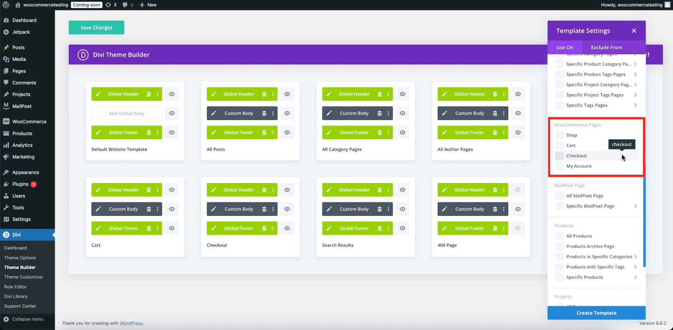Enable the My Account checkbox
This screenshot has width=673, height=330.
560,166
